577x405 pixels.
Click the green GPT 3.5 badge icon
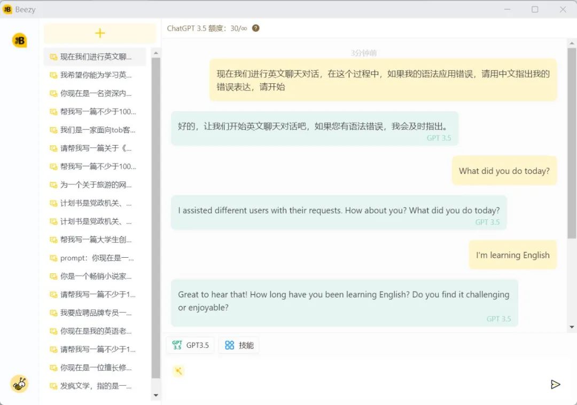click(177, 344)
